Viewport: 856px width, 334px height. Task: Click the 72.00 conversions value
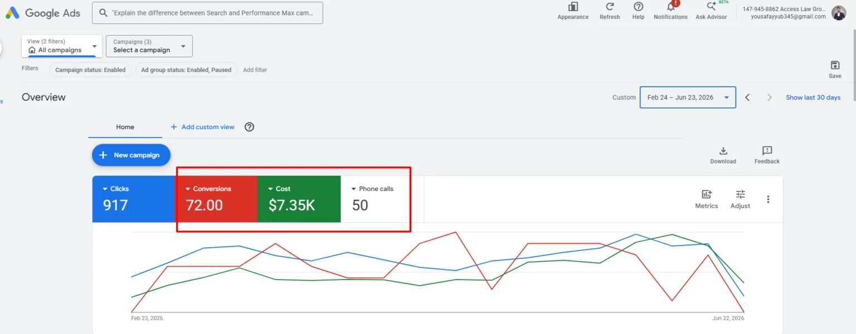pyautogui.click(x=205, y=205)
